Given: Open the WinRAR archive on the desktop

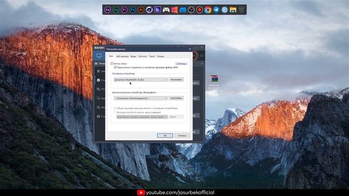Looking at the screenshot, I should click(x=214, y=78).
